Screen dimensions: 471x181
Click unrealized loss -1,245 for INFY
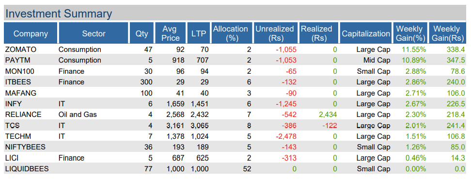286,104
